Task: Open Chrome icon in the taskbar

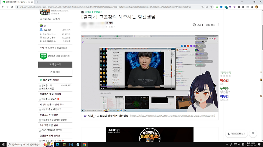Action: [84, 144]
